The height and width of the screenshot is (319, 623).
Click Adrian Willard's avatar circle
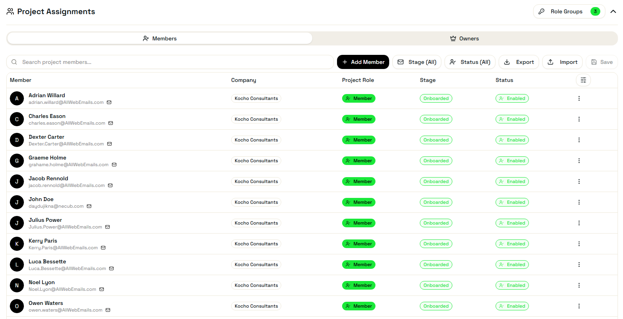[x=17, y=98]
